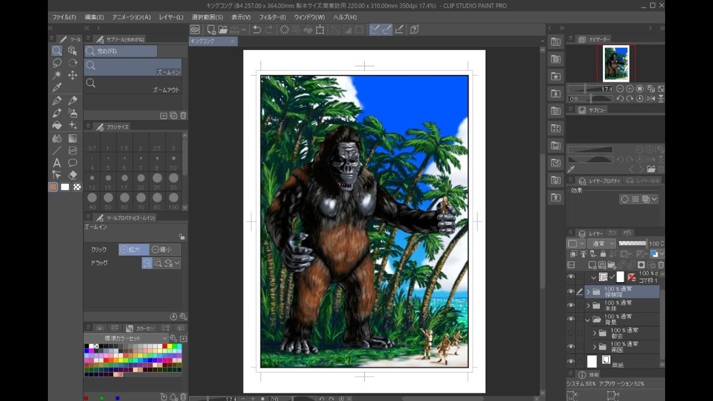This screenshot has width=713, height=401.
Task: Open blending mode 通常 dropdown
Action: tap(603, 243)
